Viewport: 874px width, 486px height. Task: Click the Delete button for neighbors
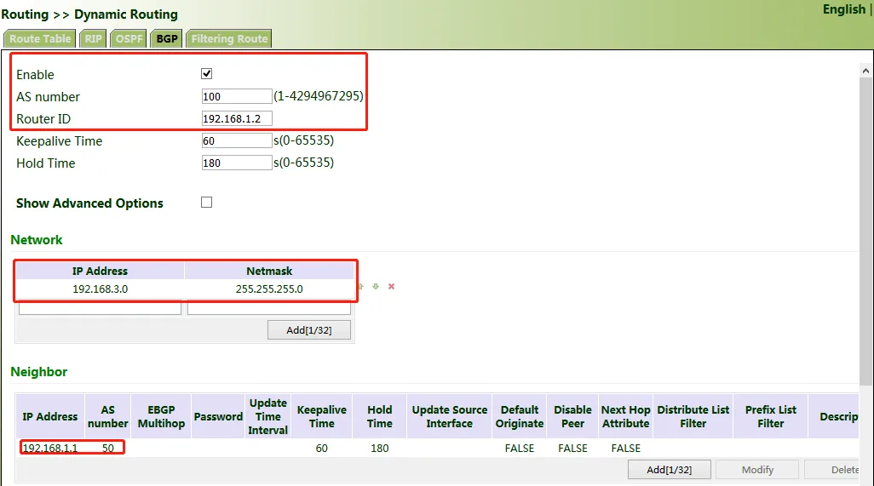[833, 469]
